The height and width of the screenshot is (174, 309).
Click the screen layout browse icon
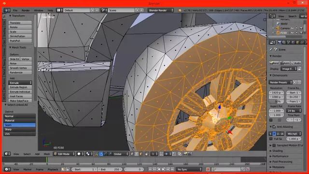tap(59, 10)
